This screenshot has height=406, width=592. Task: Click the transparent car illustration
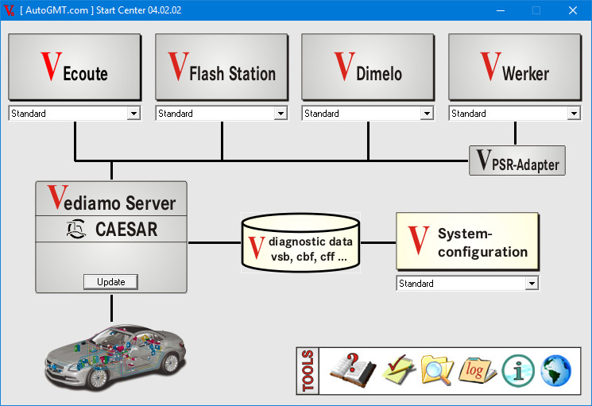tap(115, 358)
